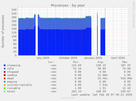Viewport: 136px width, 101px height.
Task: Click the 'January 2026' axis label
Action: pos(93,58)
